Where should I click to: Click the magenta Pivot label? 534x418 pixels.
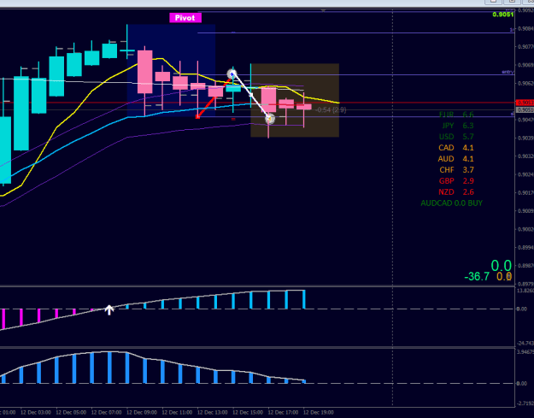click(x=185, y=18)
